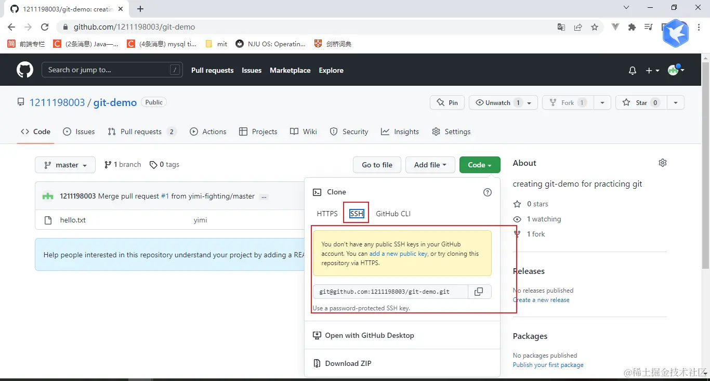The width and height of the screenshot is (710, 381).
Task: Open the 前端专栏 bookmark
Action: (26, 44)
